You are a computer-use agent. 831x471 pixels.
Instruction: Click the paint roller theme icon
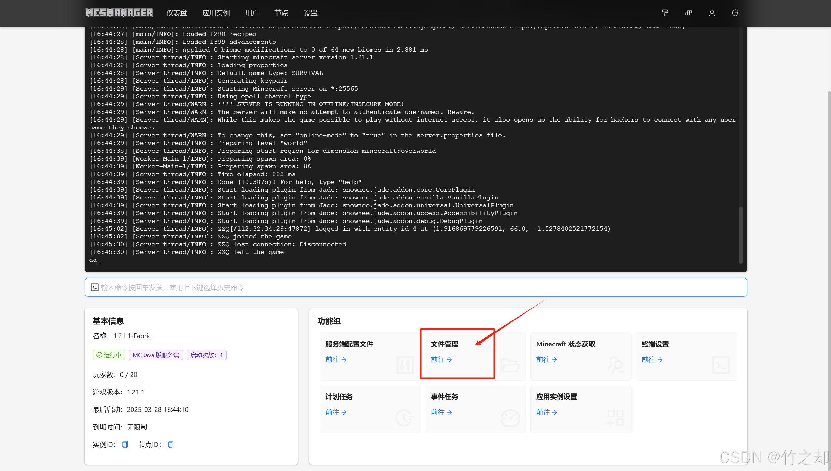(x=665, y=13)
